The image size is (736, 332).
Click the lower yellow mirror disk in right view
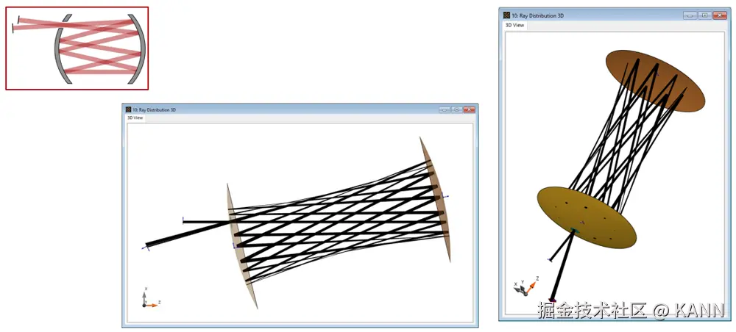click(587, 217)
